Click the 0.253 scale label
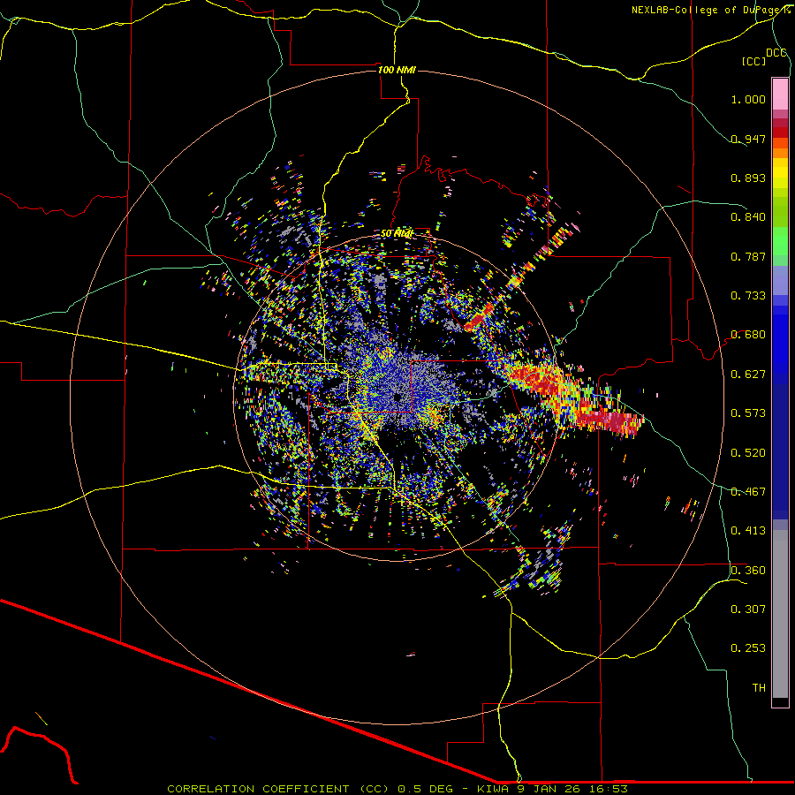Viewport: 795px width, 795px height. tap(748, 648)
